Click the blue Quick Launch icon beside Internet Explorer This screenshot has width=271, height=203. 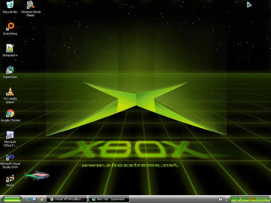click(x=35, y=199)
